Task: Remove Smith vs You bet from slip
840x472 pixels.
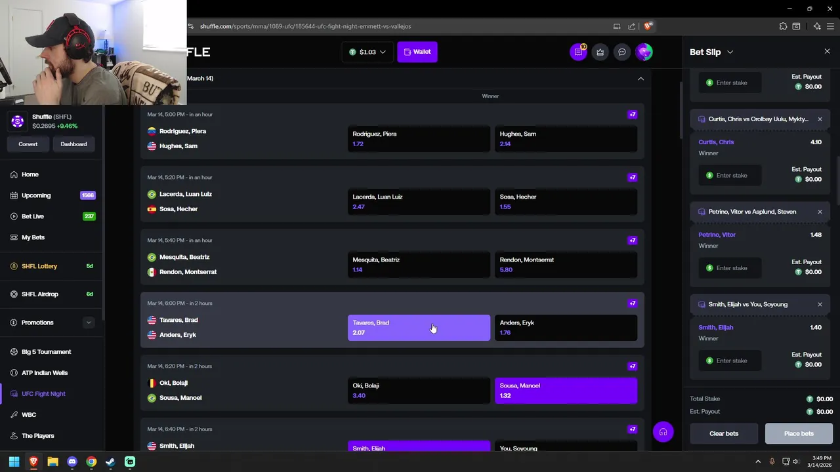Action: coord(820,304)
